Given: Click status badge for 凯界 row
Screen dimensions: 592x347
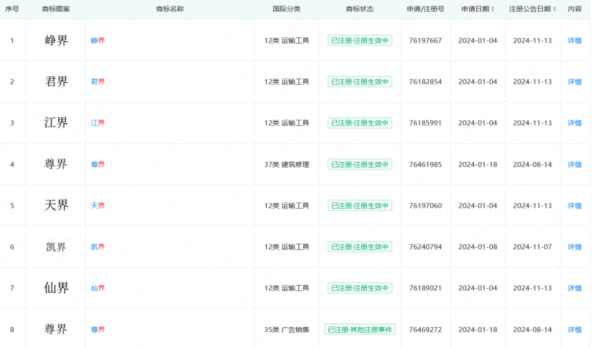Looking at the screenshot, I should point(360,247).
